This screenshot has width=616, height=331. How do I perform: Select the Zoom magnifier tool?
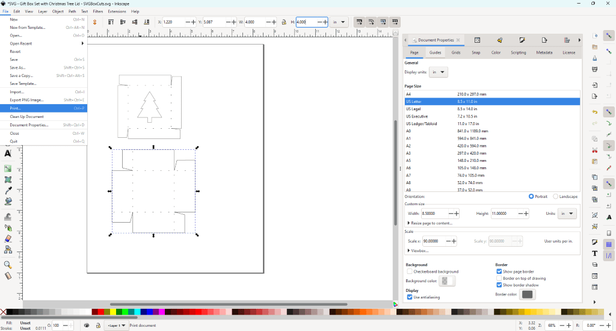tap(8, 264)
